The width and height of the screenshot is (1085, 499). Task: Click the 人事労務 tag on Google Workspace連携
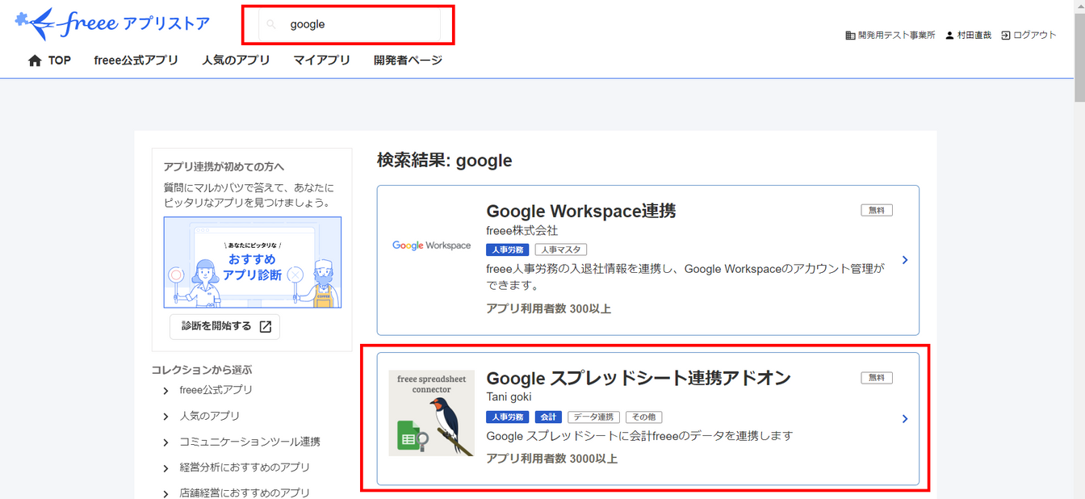[507, 250]
